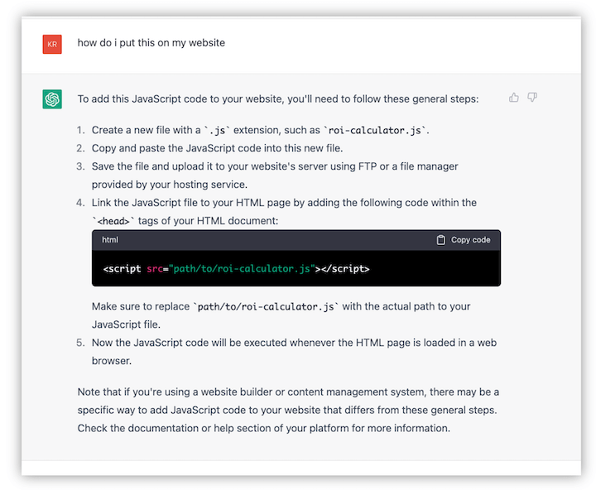Select the user message about website
Screen dimensions: 596x490
pyautogui.click(x=151, y=43)
